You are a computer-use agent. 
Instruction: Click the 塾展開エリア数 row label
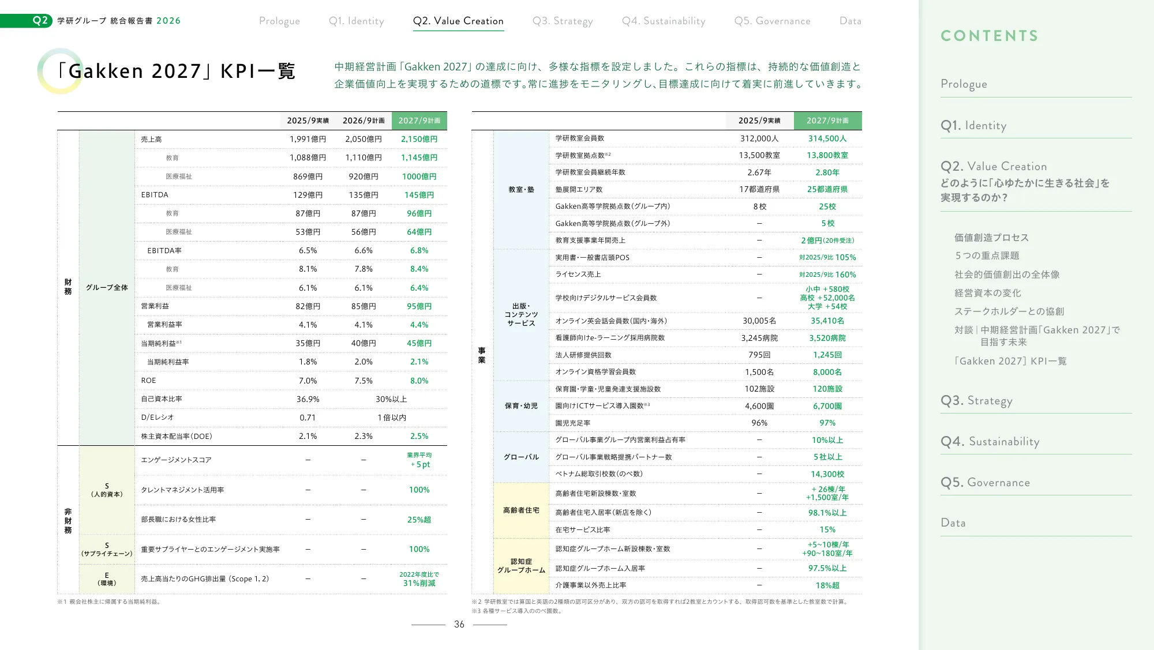(x=579, y=190)
